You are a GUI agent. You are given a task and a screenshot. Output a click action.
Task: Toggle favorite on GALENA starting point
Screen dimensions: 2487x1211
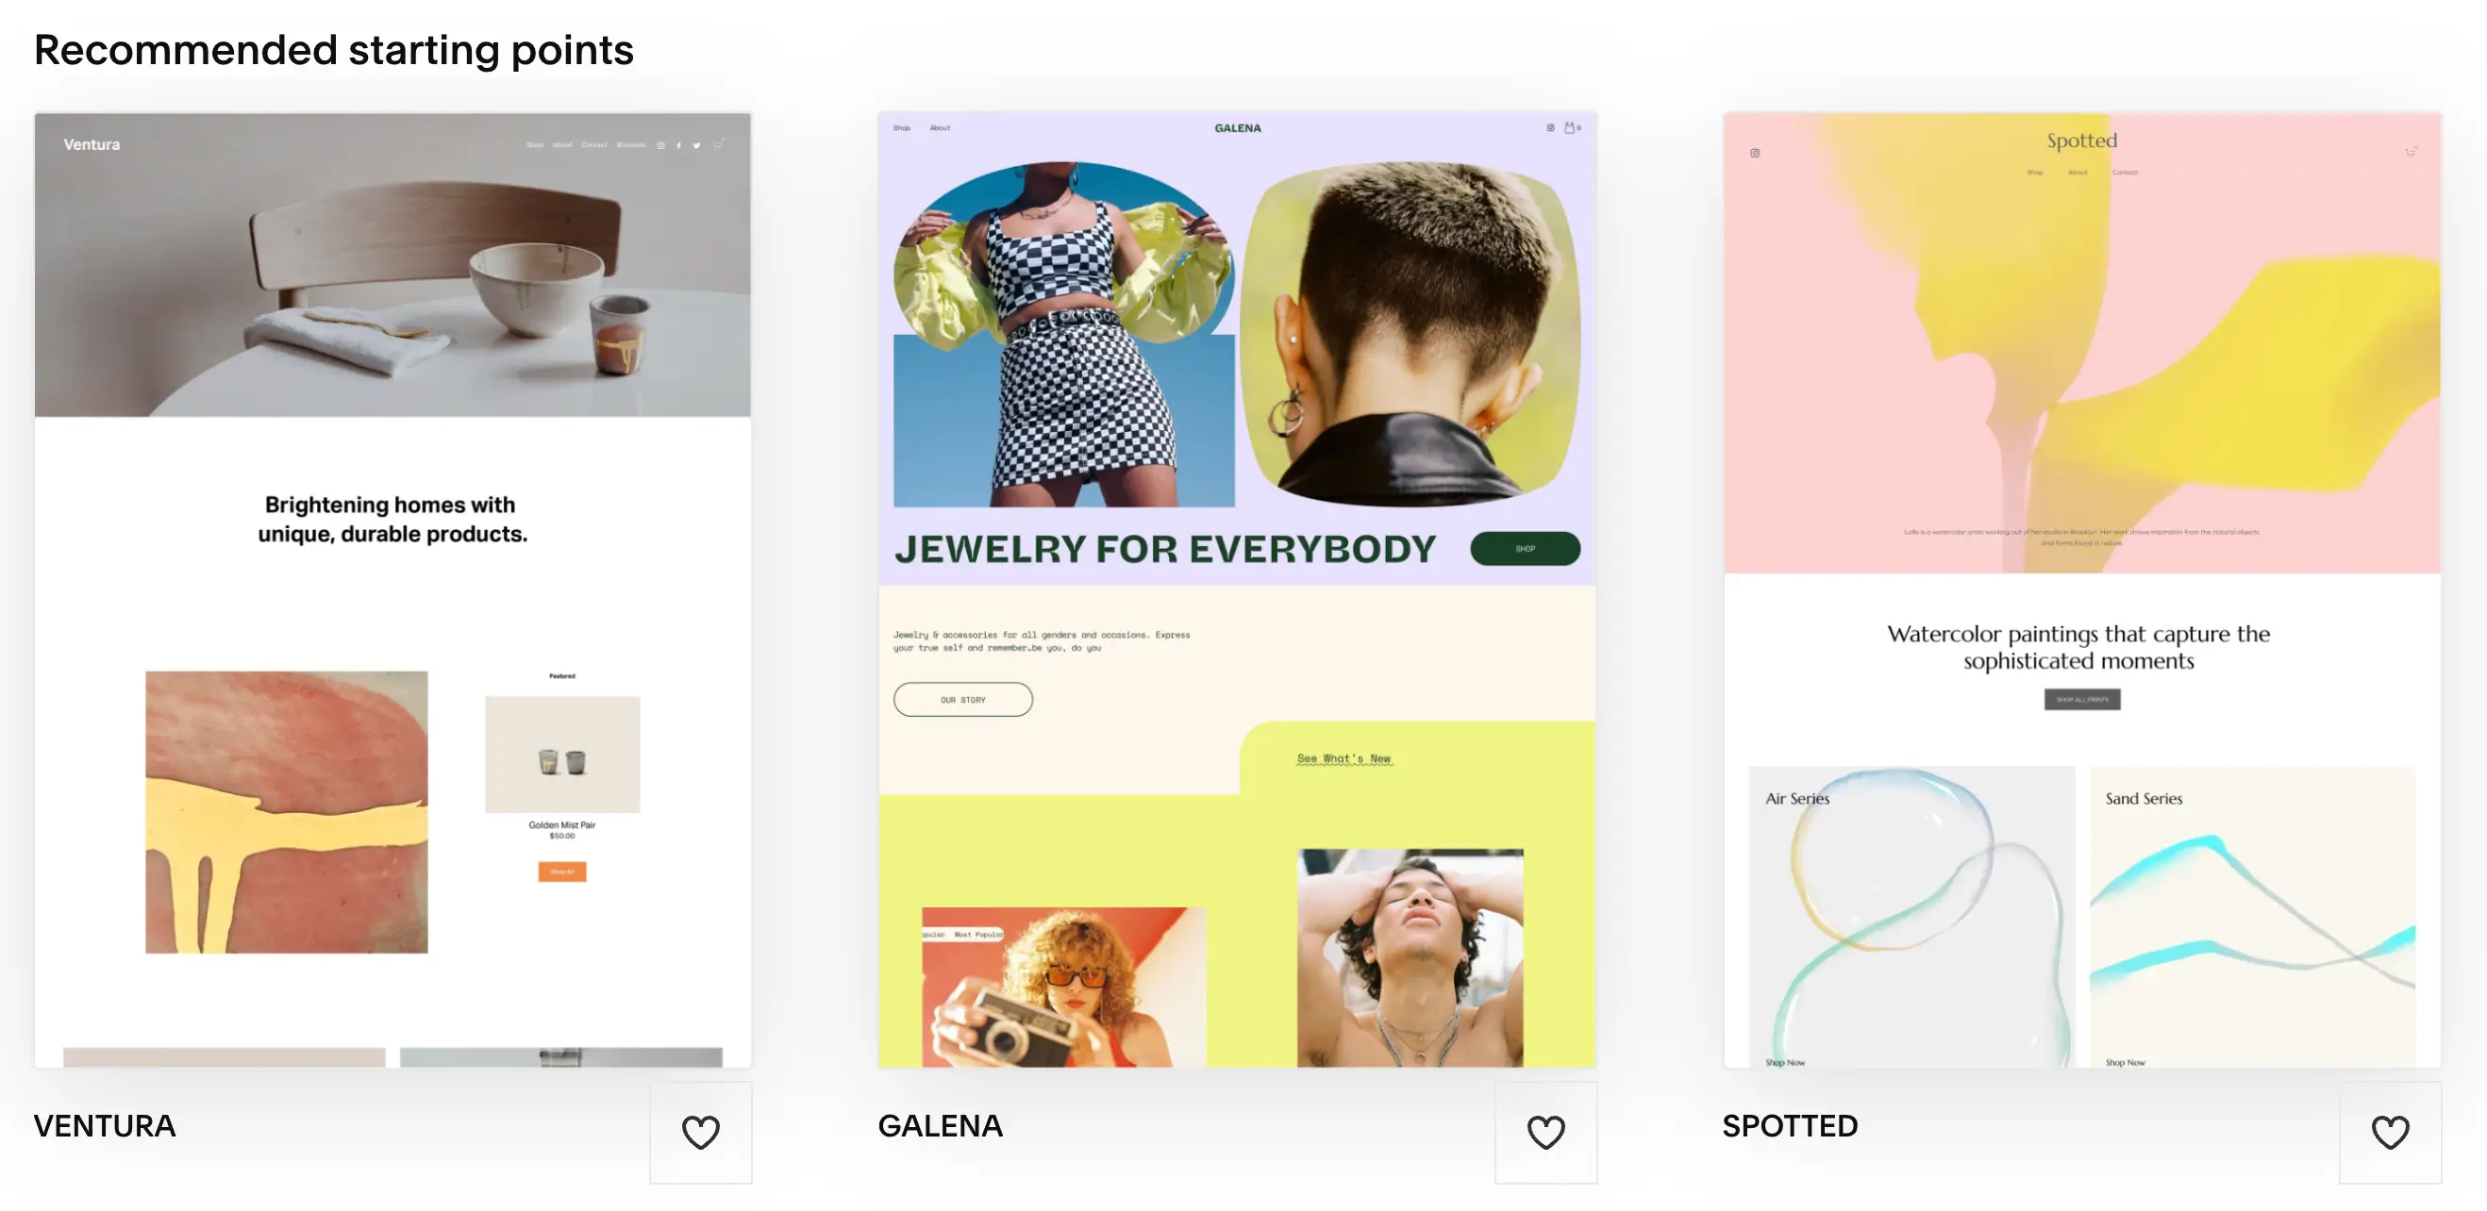[x=1544, y=1132]
